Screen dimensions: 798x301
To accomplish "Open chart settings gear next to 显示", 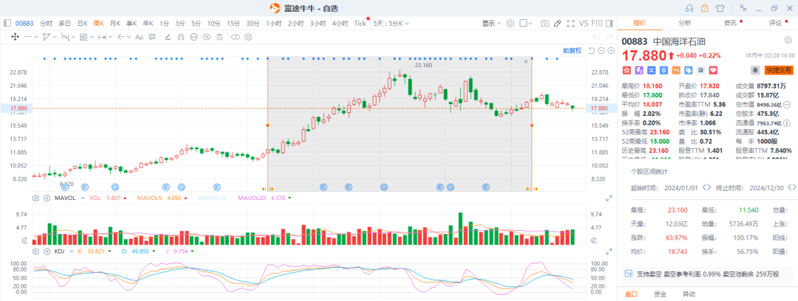I will [x=511, y=23].
